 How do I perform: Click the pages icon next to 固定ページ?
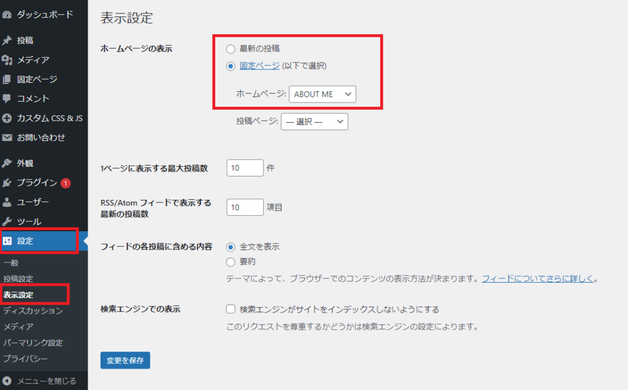(x=7, y=79)
